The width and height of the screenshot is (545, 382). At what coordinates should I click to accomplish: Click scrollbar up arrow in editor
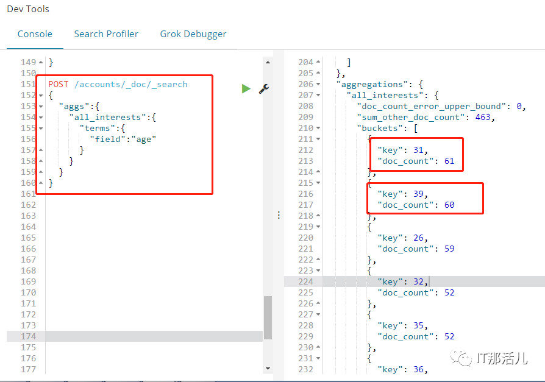pos(268,63)
